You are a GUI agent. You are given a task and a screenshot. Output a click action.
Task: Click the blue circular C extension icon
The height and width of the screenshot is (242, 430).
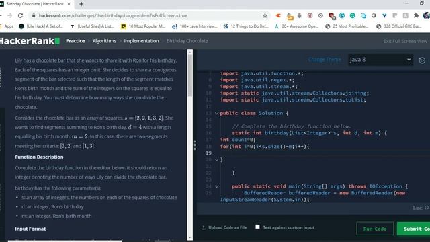pos(342,15)
